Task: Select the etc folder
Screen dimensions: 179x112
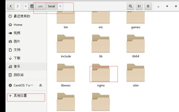Action: [101, 17]
